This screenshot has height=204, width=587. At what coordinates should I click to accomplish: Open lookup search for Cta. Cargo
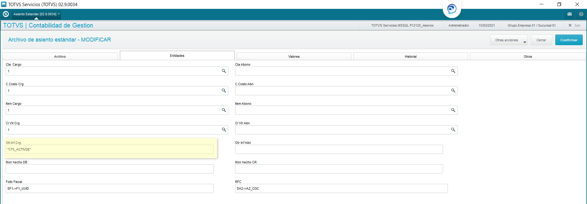point(224,71)
